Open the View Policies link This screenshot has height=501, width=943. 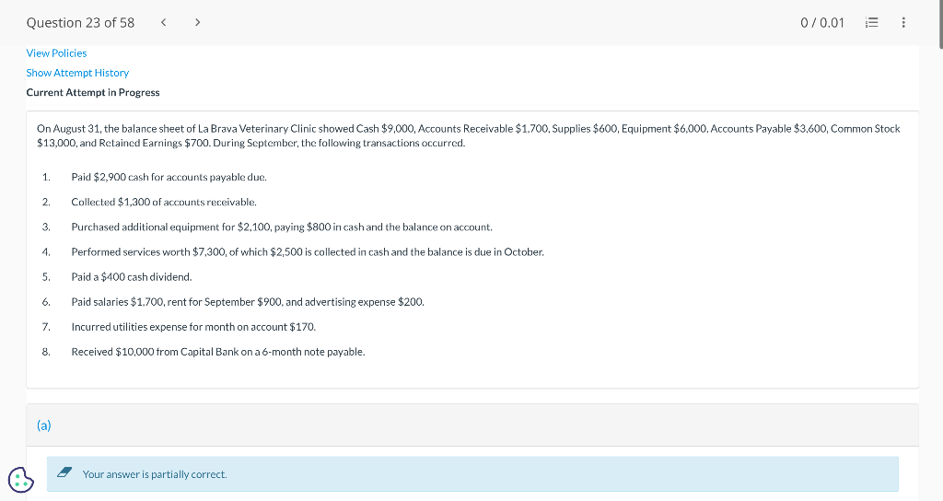point(56,52)
